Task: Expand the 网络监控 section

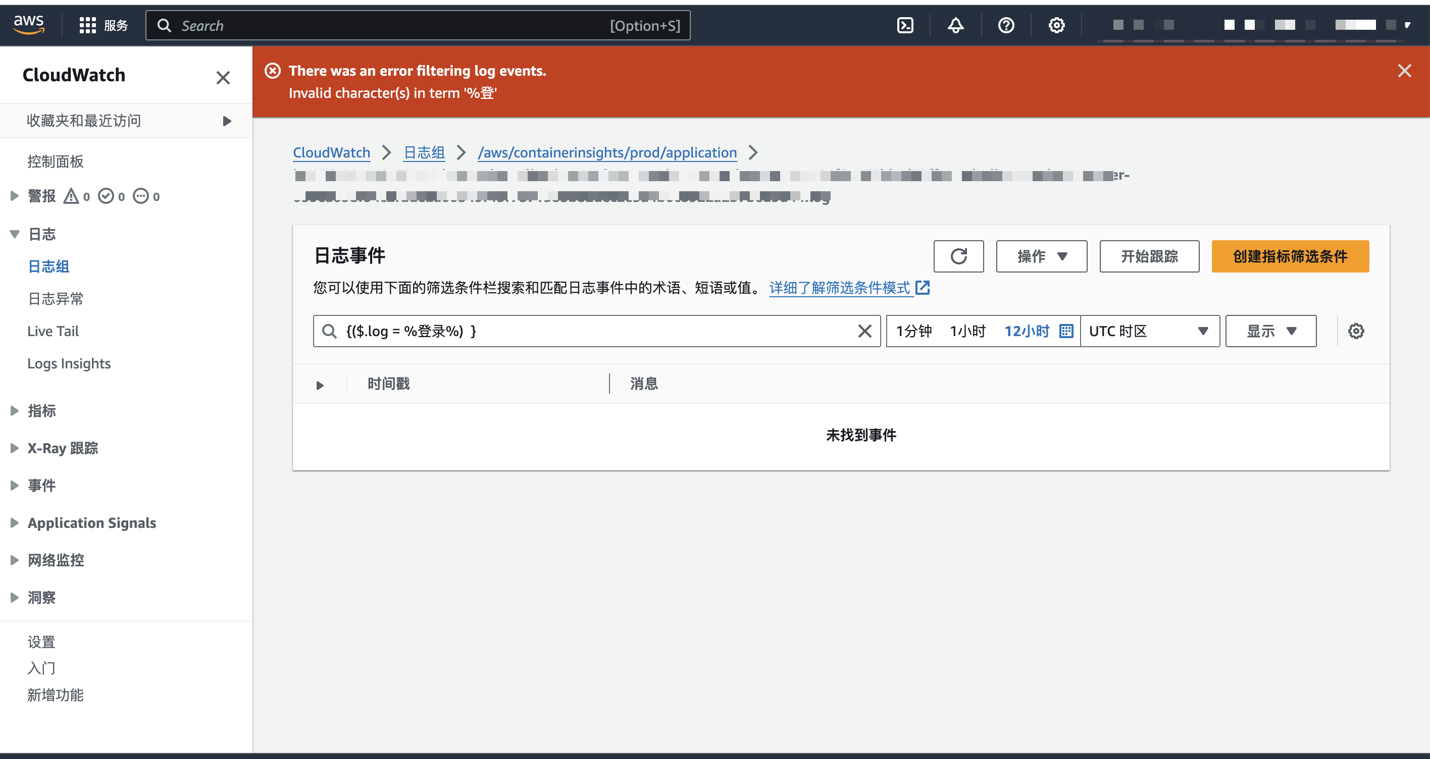Action: (x=15, y=560)
